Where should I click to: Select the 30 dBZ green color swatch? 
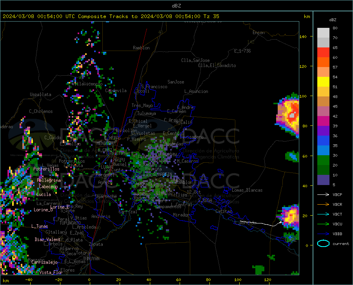[x=323, y=160]
